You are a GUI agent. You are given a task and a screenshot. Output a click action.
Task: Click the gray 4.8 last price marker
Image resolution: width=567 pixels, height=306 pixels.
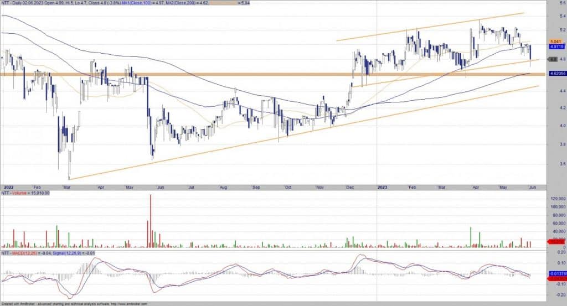(553, 59)
